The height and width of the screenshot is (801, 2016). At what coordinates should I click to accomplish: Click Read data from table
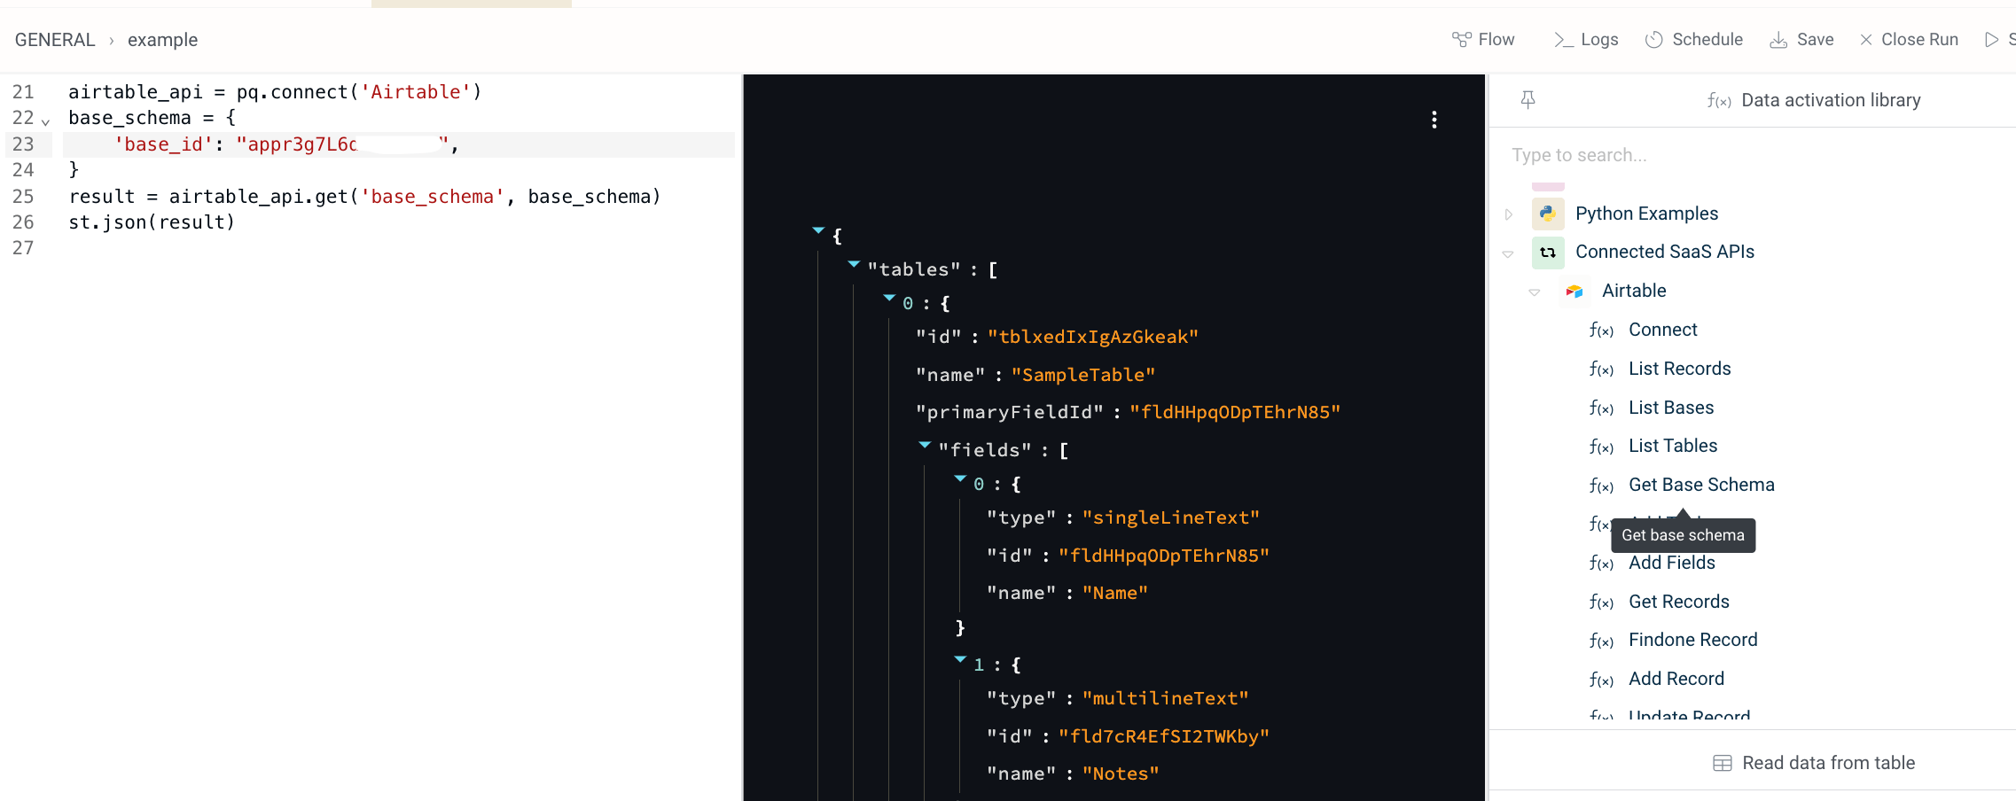point(1814,763)
